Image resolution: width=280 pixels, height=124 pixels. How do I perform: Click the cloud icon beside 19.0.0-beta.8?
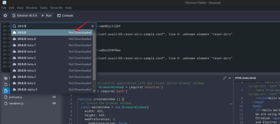tap(14, 39)
